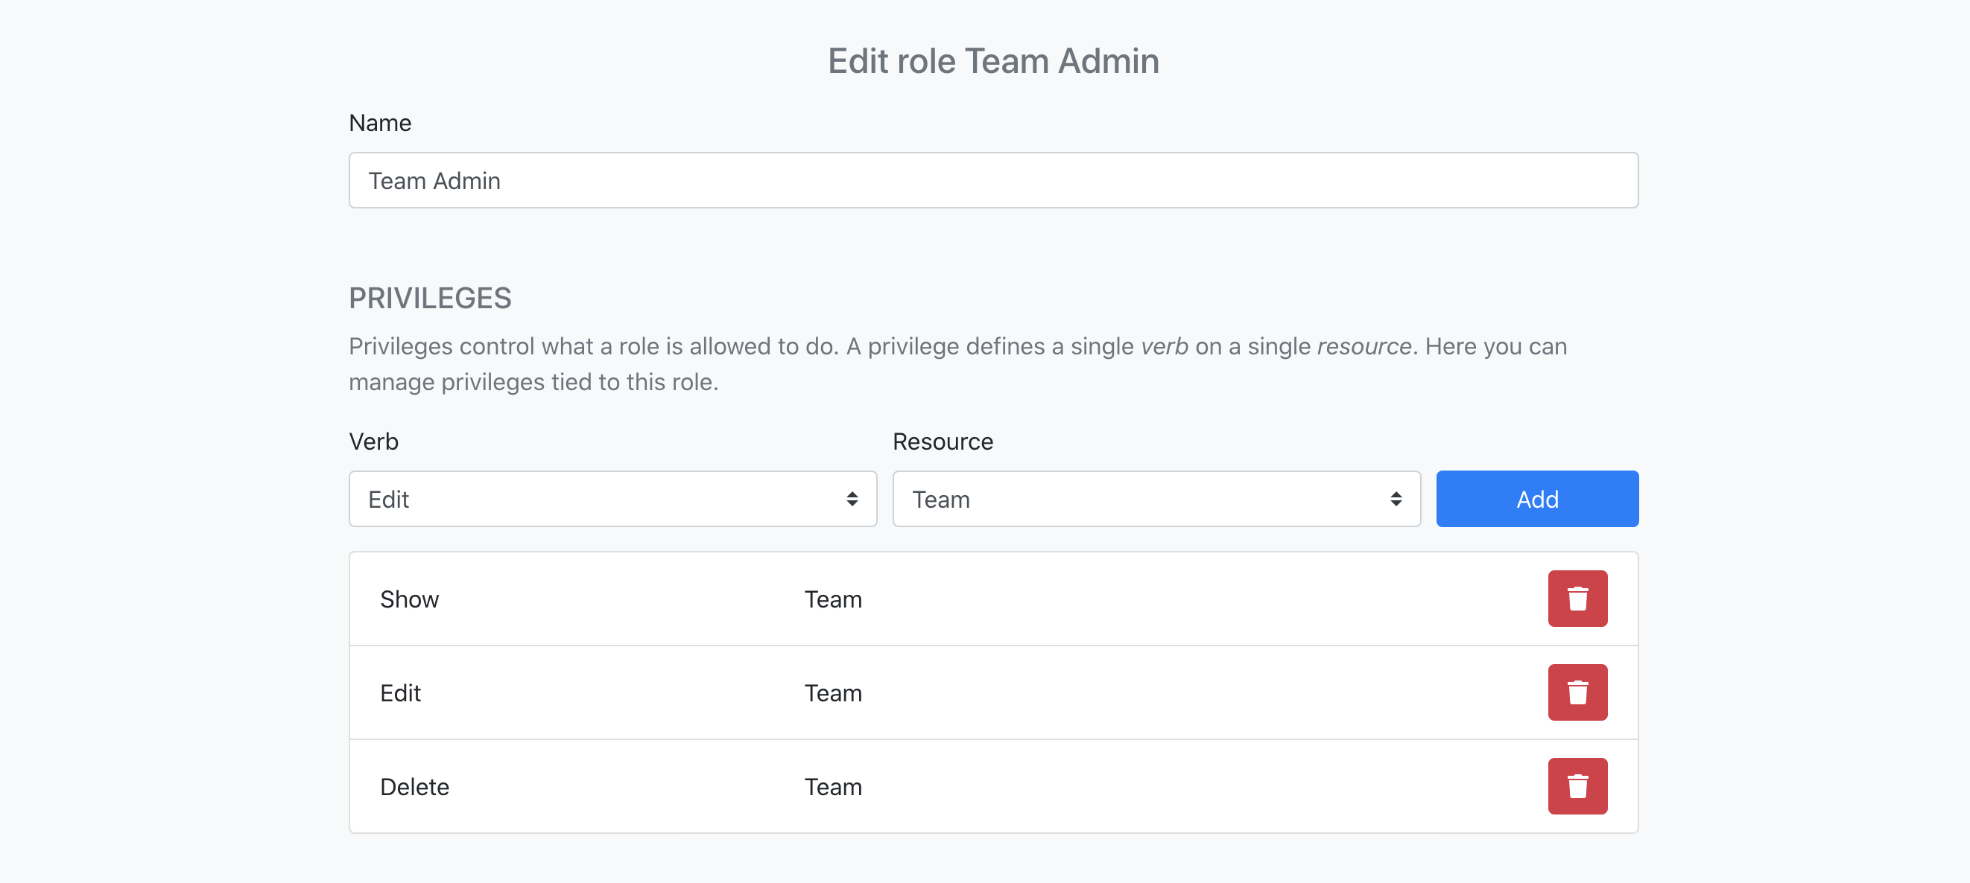The width and height of the screenshot is (1970, 883).
Task: Click the PRIVILEGES section heading
Action: [430, 298]
